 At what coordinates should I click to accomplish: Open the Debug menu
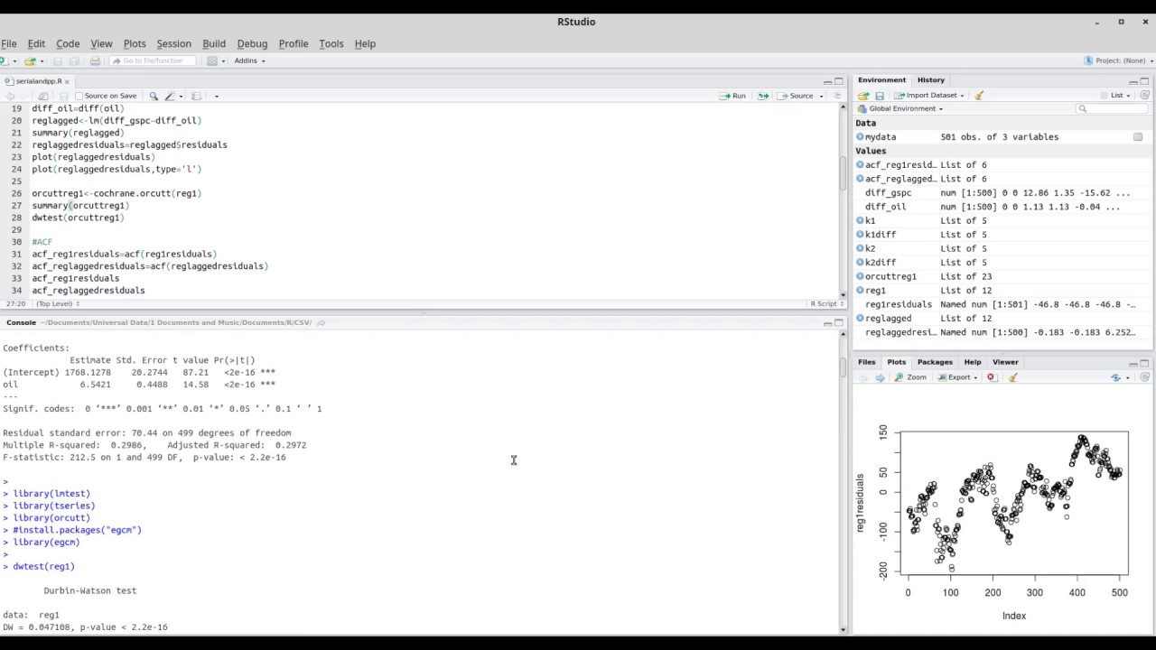pyautogui.click(x=252, y=43)
